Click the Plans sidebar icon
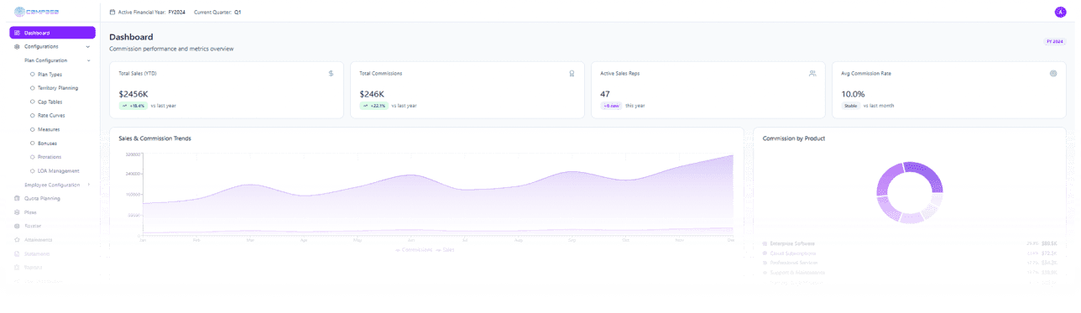Image resolution: width=1081 pixels, height=313 pixels. click(18, 212)
